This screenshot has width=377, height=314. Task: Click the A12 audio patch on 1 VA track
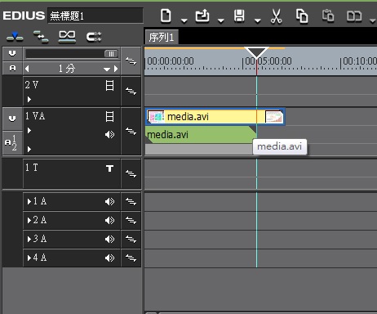click(12, 143)
